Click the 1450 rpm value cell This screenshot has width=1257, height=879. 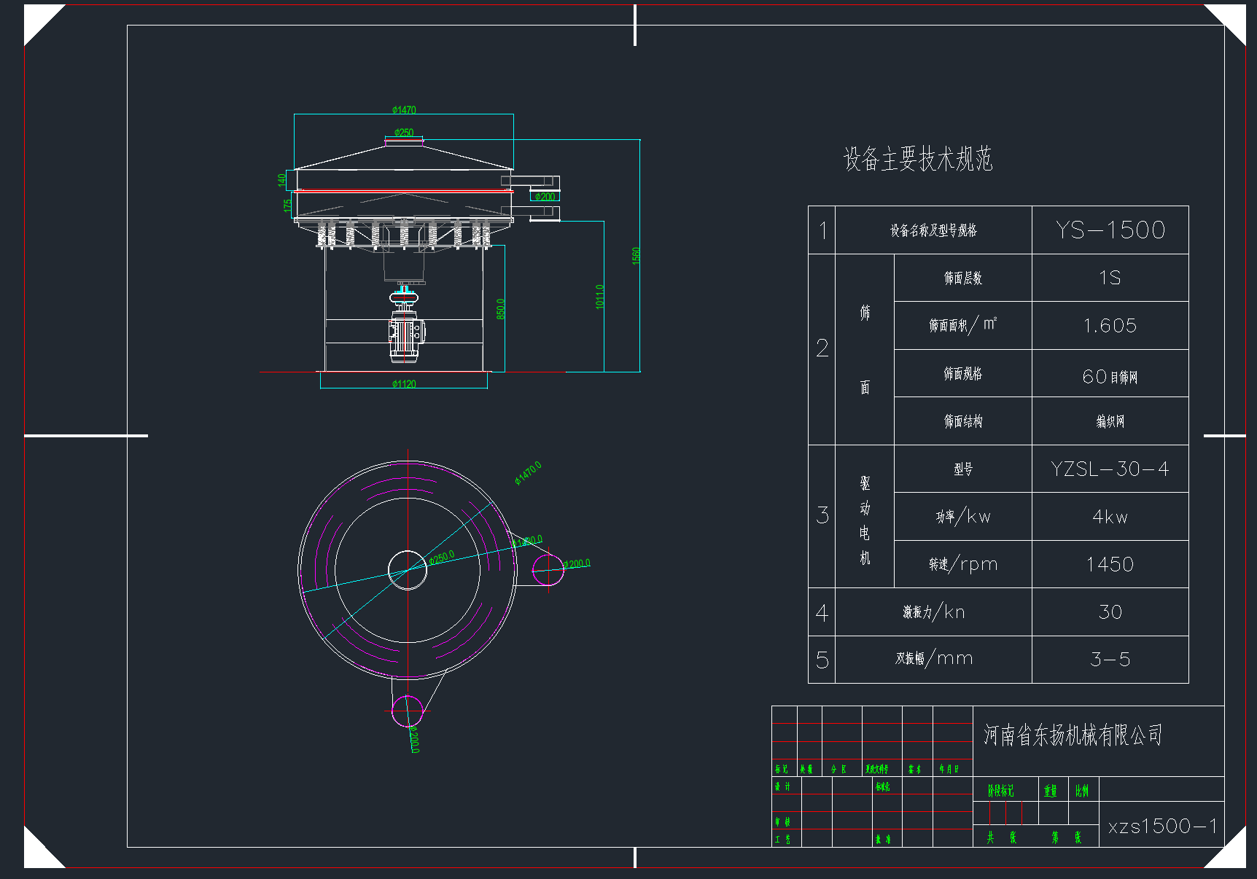point(1110,564)
